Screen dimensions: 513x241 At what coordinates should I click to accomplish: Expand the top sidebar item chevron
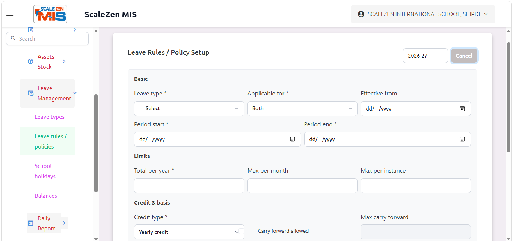pyautogui.click(x=75, y=29)
